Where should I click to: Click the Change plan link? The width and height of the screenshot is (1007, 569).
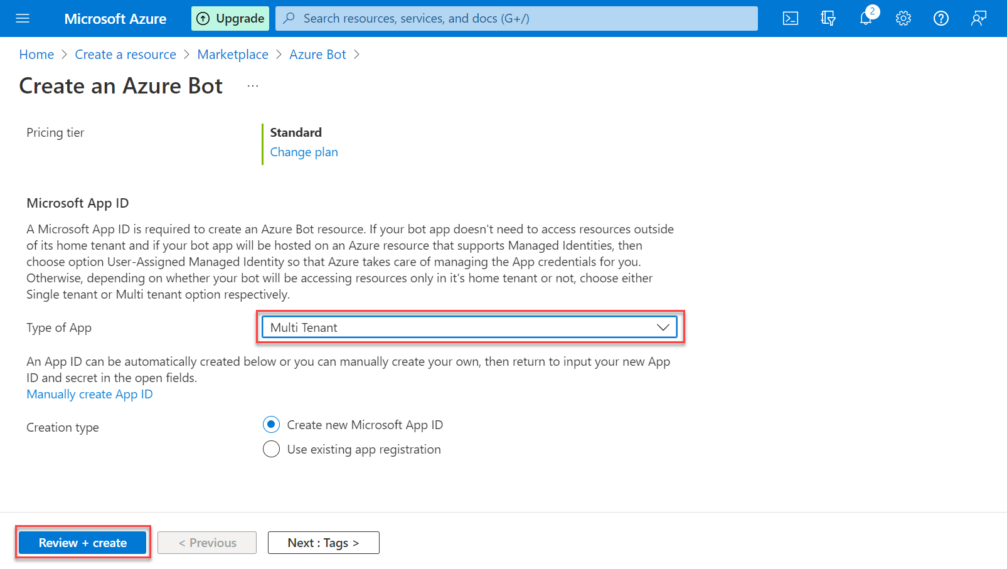304,152
